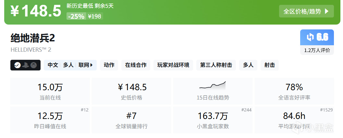This screenshot has height=138, width=343.
Task: Click the 中文 language label
Action: [x=53, y=65]
